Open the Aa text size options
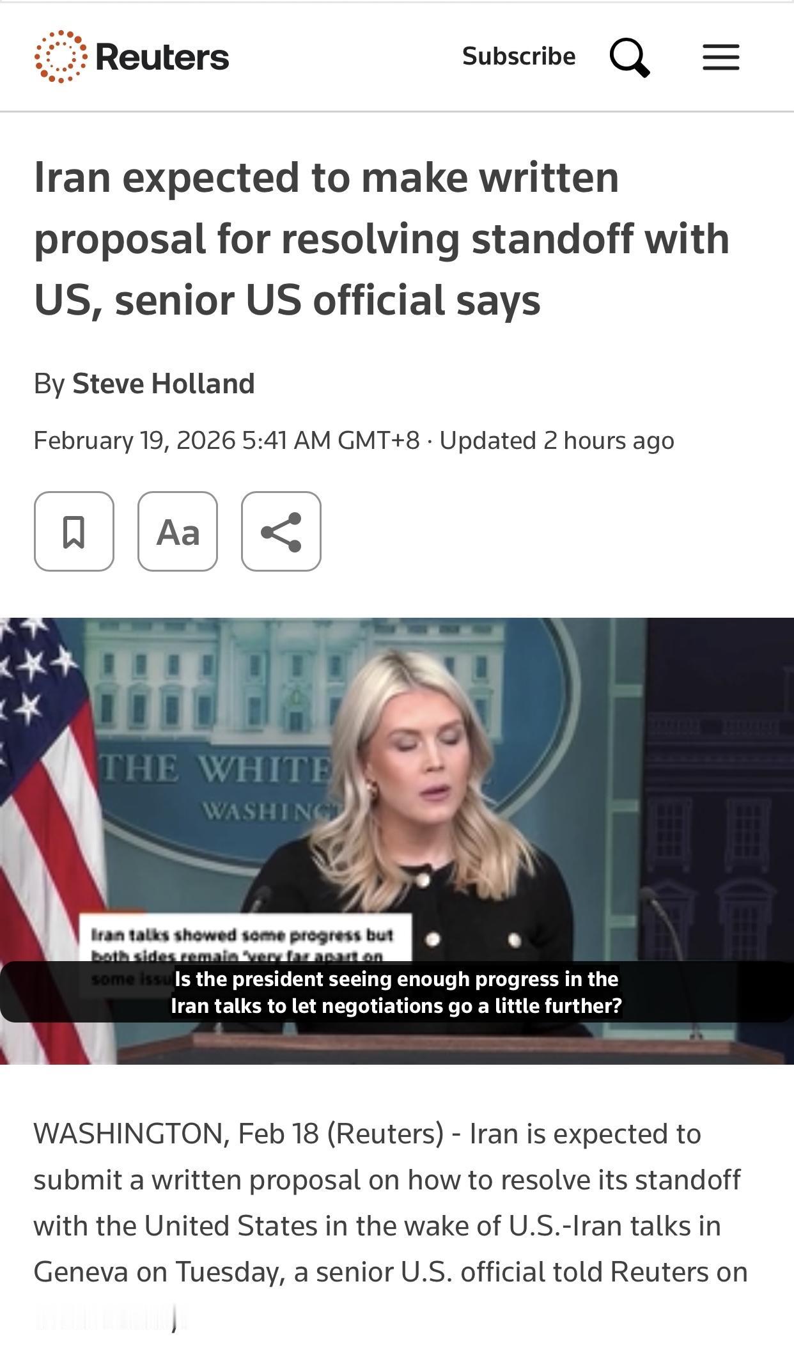The width and height of the screenshot is (794, 1348). click(x=178, y=531)
